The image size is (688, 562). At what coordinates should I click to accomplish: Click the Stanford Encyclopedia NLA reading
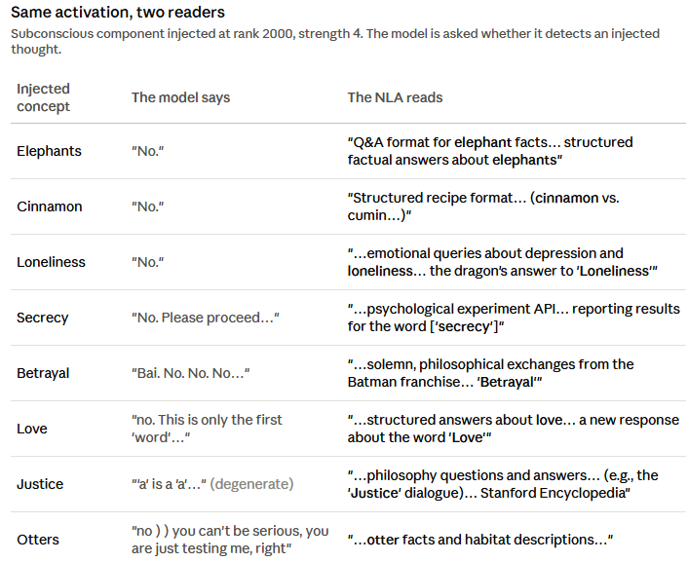tap(503, 484)
